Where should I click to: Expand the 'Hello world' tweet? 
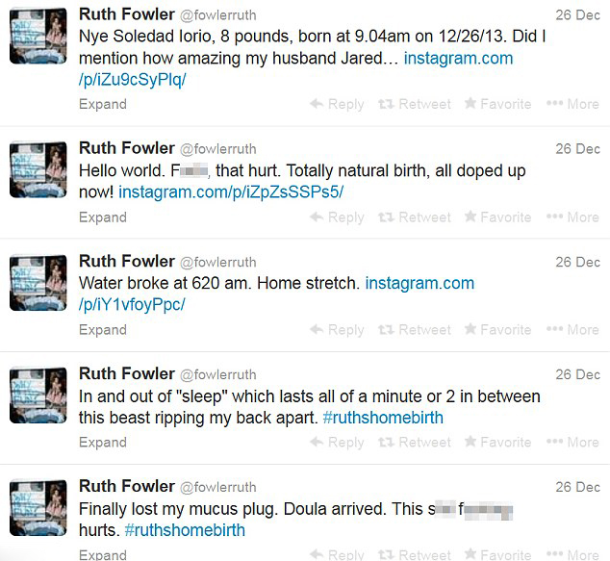(102, 217)
